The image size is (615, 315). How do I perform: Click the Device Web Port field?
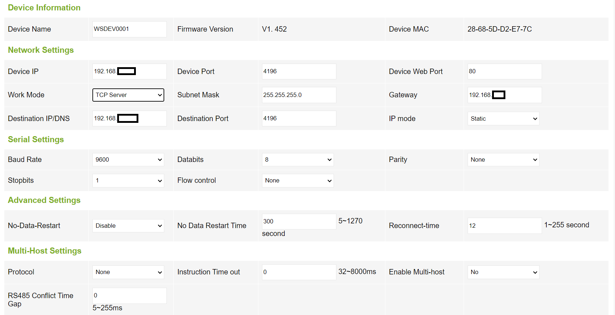(x=504, y=71)
